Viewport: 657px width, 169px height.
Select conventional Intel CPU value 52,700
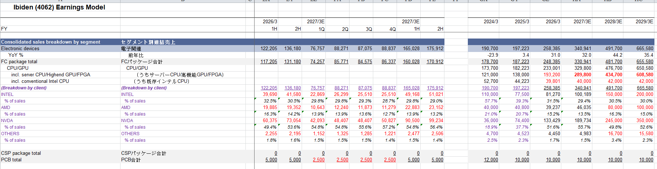tap(491, 81)
